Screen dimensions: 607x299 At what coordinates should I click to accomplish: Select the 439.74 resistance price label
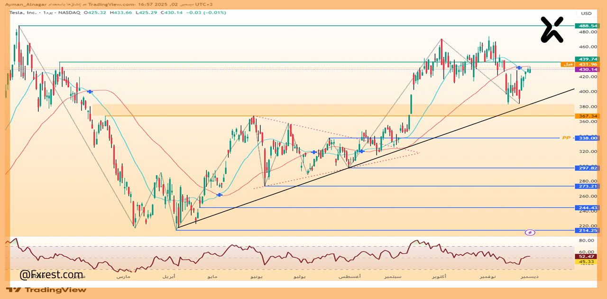(586, 59)
